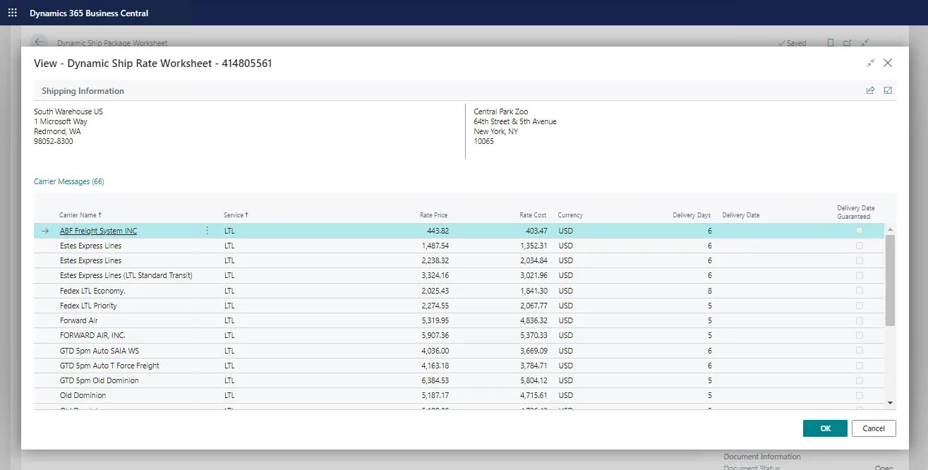Collapse the Shipping Information section header
The width and height of the screenshot is (928, 470).
point(83,91)
